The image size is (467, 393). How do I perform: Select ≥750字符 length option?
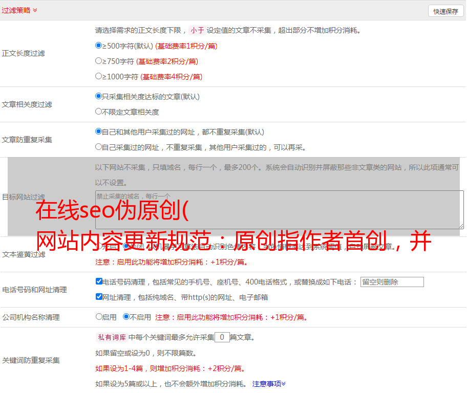click(98, 61)
